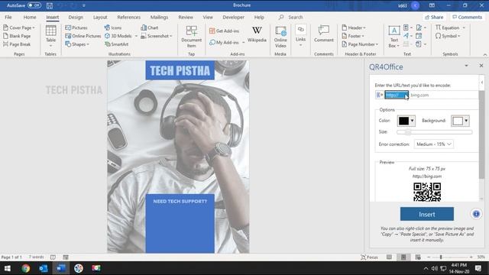Image resolution: width=489 pixels, height=275 pixels.
Task: Click the QR code preview image
Action: click(x=427, y=192)
